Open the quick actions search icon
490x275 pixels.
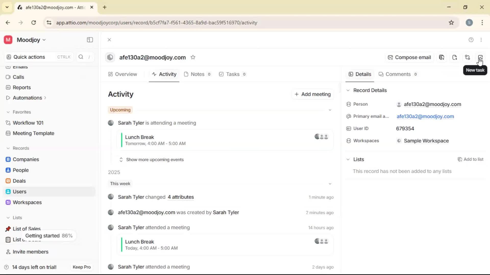[x=81, y=57]
